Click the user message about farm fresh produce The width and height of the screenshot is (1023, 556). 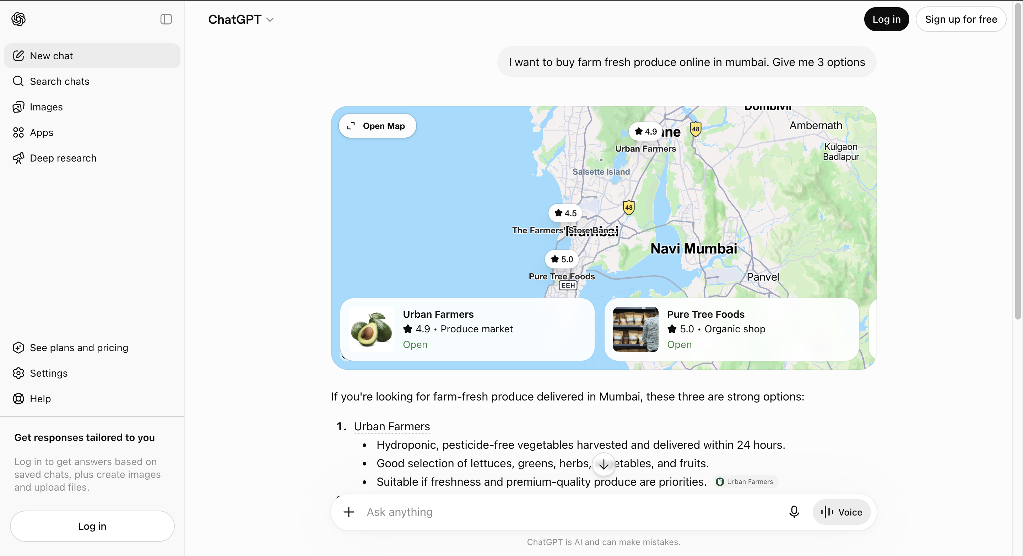click(687, 62)
